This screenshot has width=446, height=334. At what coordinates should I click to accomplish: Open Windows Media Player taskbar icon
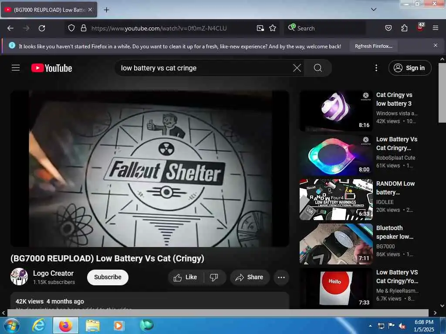click(x=118, y=325)
